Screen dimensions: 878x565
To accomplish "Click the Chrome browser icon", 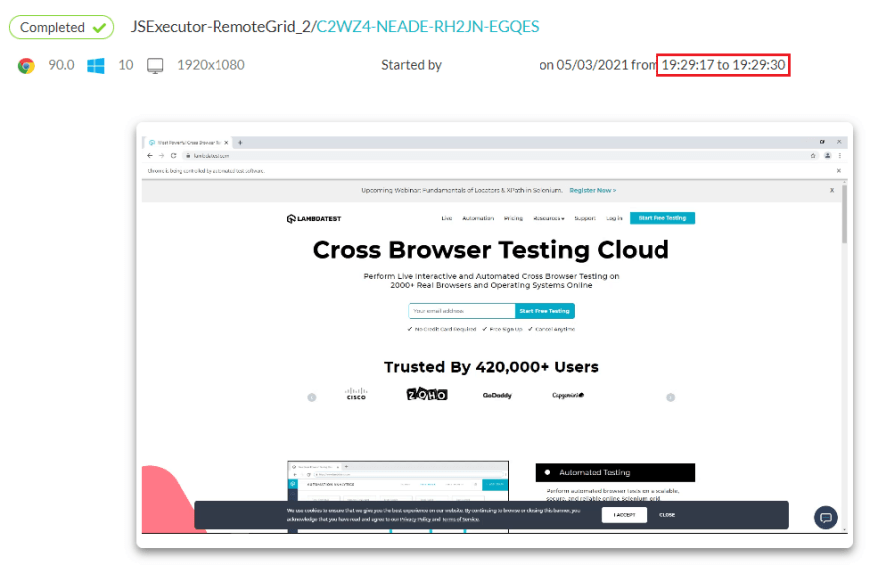I will [x=26, y=66].
